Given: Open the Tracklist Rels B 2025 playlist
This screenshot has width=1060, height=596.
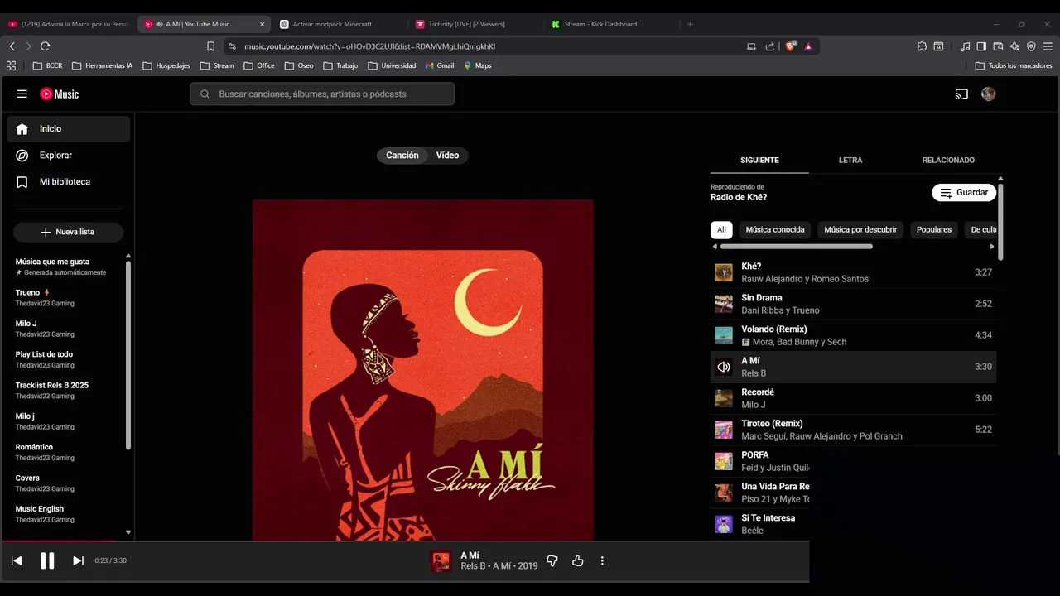Looking at the screenshot, I should (x=66, y=390).
